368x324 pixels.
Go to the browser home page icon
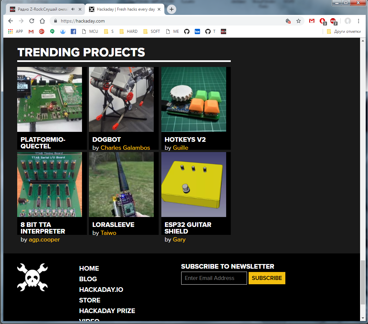[x=42, y=21]
